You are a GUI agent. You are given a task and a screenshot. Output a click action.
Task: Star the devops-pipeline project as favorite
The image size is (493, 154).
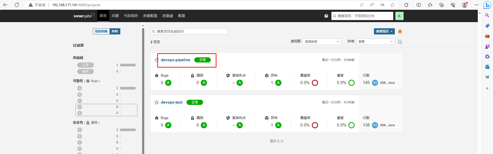[156, 60]
